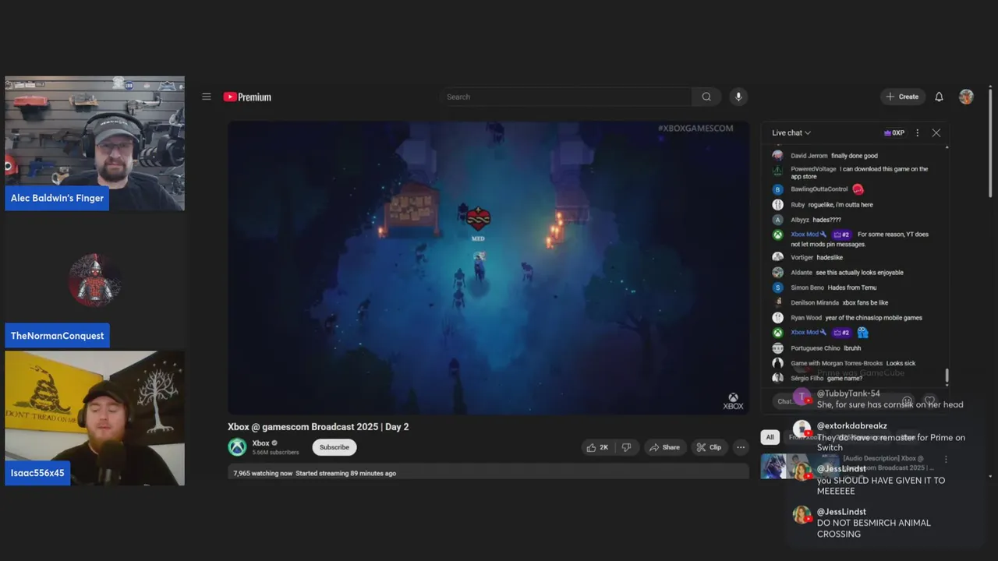
Task: Click Xbox Mod avatar beside pin message
Action: point(777,235)
